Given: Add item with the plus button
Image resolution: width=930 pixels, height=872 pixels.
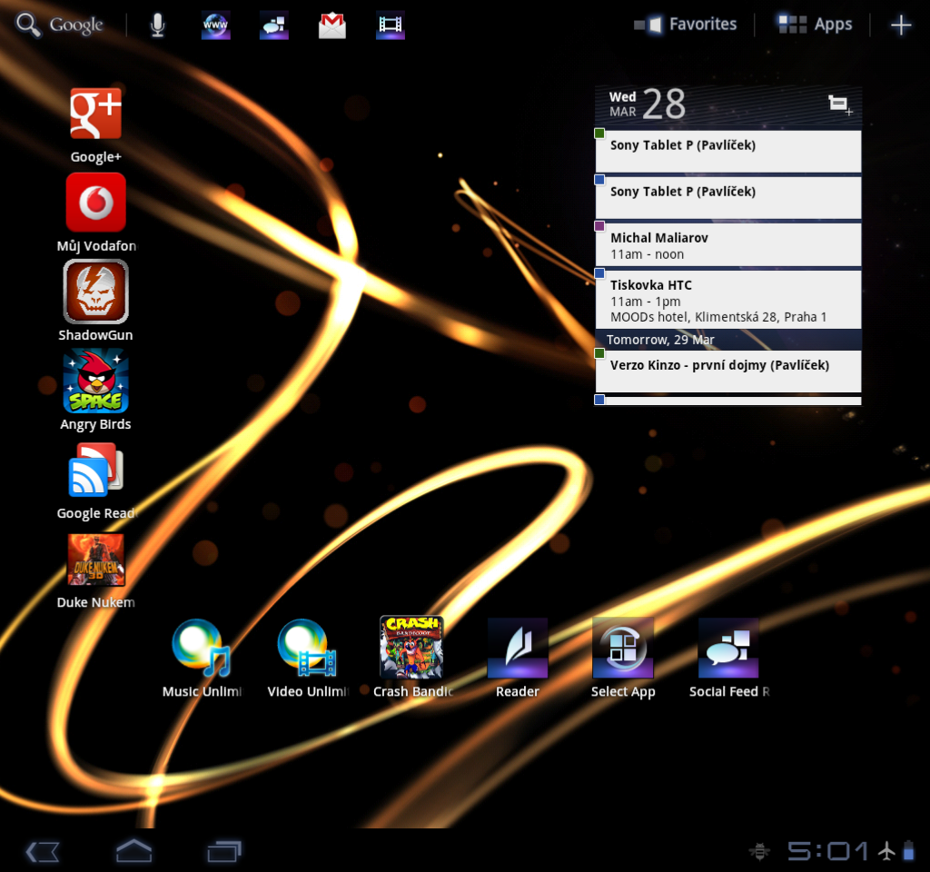Looking at the screenshot, I should [900, 24].
